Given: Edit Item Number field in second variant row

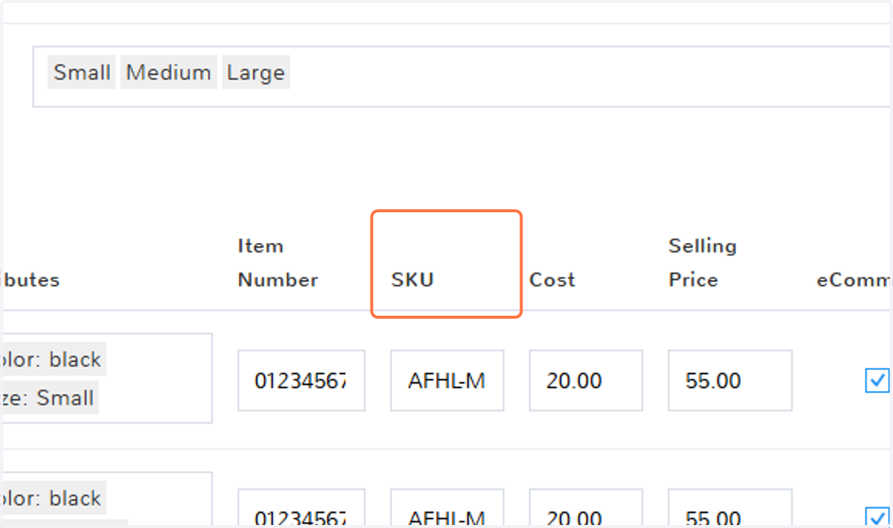Looking at the screenshot, I should pyautogui.click(x=301, y=508).
